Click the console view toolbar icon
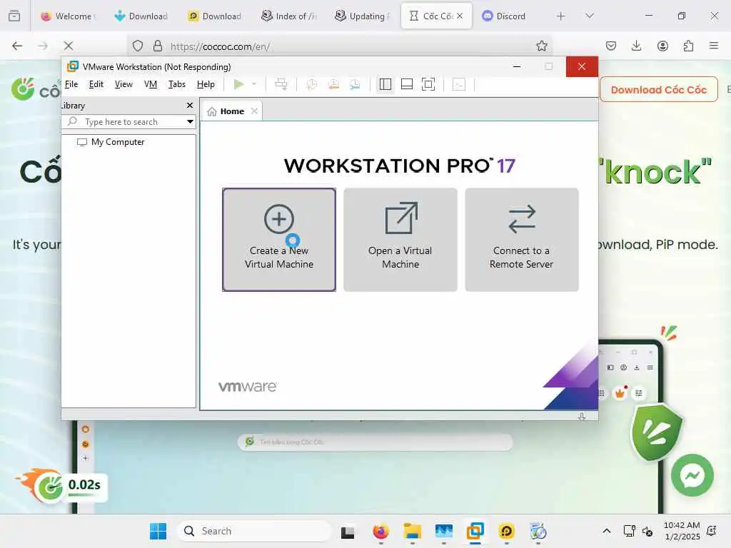The image size is (731, 548). [x=459, y=84]
